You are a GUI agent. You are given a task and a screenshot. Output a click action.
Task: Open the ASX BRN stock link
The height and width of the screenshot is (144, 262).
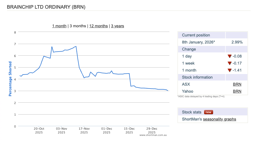237,84
